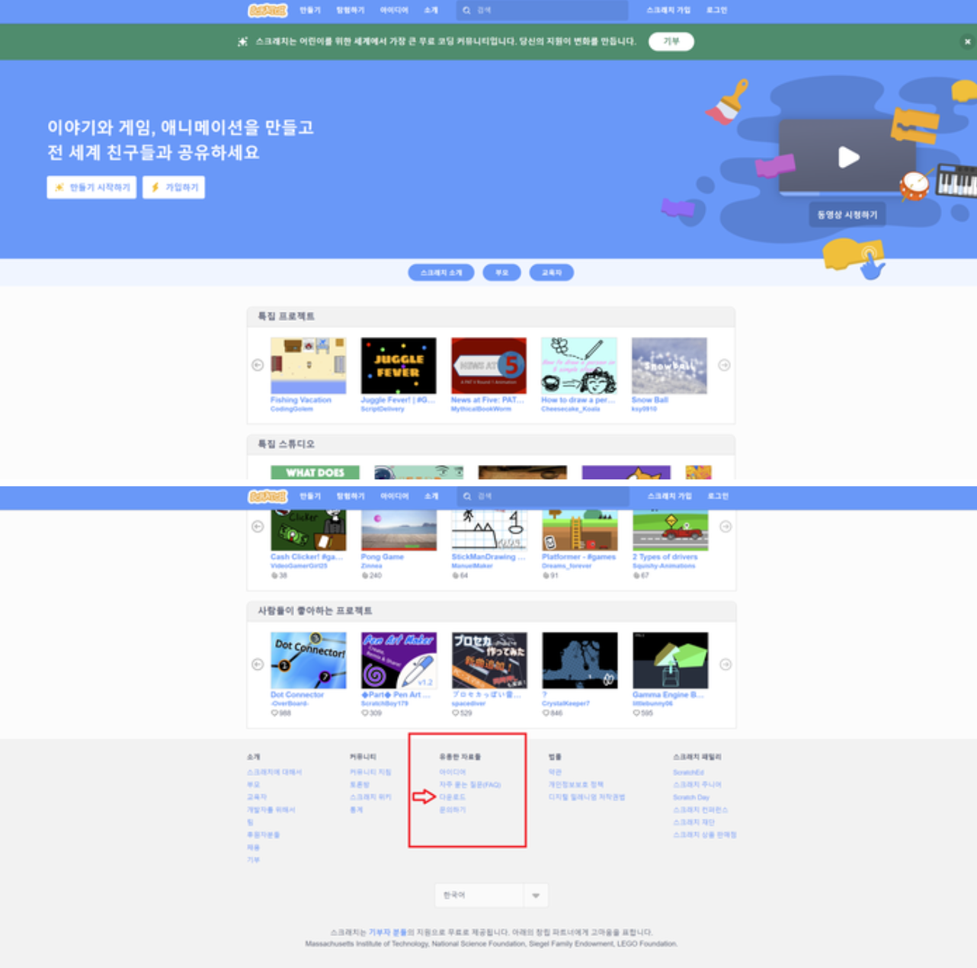Click the 만들기 시작하기 button

coord(91,188)
